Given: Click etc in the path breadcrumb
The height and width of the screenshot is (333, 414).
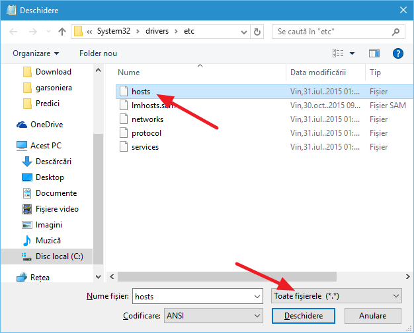Looking at the screenshot, I should pos(189,31).
